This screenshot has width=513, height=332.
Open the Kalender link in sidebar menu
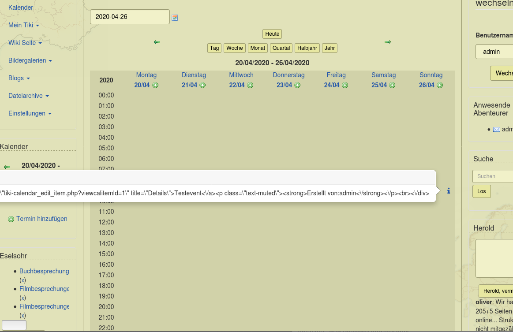coord(21,7)
